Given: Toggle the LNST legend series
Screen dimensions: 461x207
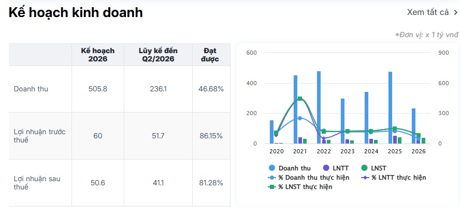Looking at the screenshot, I should point(373,168).
